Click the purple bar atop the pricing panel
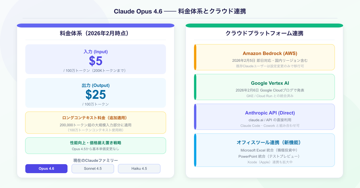Viewport: 360px width, 188px height. [96, 26]
